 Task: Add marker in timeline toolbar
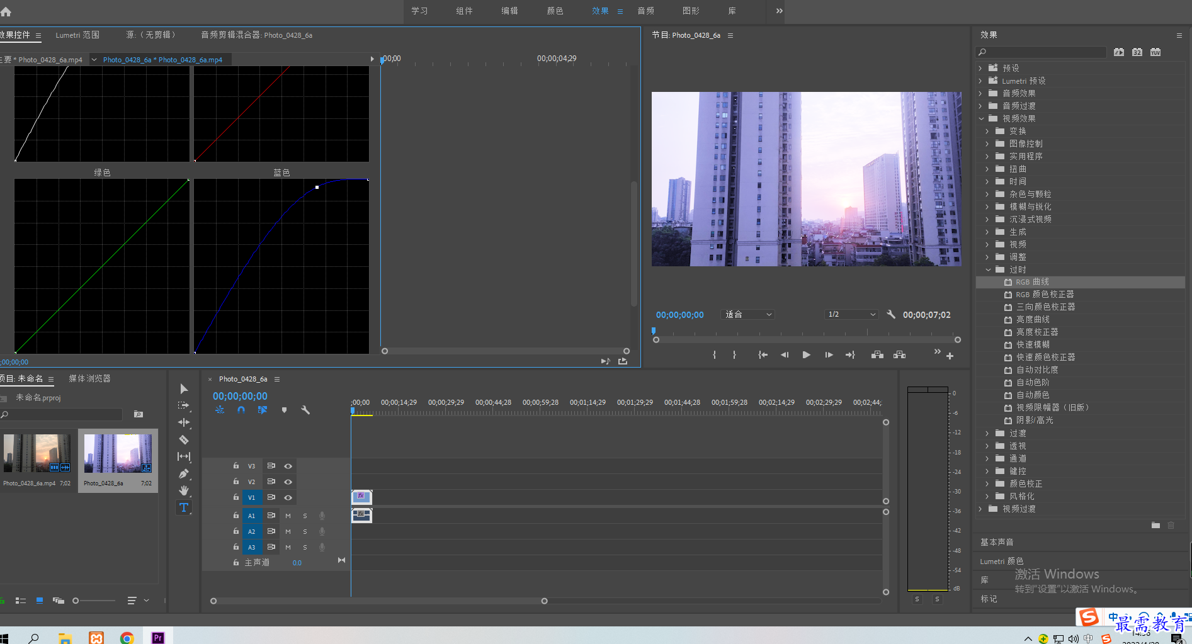pos(284,410)
